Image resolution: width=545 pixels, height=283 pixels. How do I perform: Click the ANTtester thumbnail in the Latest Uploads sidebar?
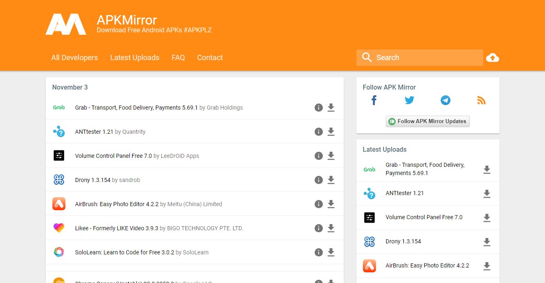[x=369, y=193]
